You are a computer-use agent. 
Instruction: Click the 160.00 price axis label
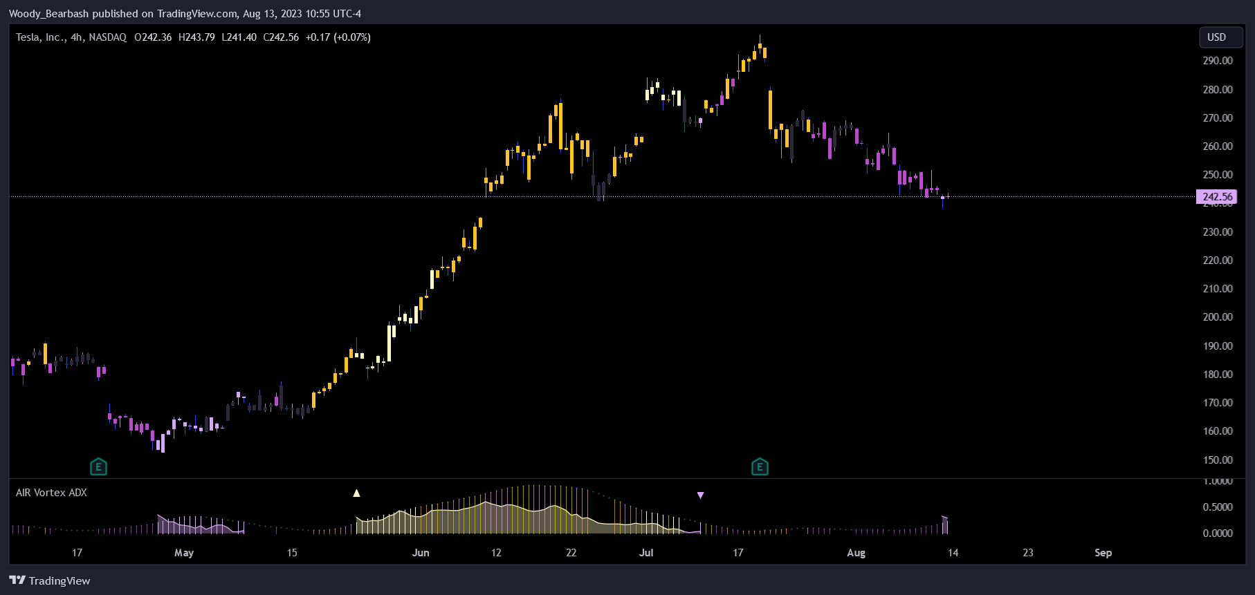pos(1218,431)
